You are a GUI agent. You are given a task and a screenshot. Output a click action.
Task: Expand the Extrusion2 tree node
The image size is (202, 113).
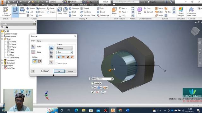[x=2, y=63]
